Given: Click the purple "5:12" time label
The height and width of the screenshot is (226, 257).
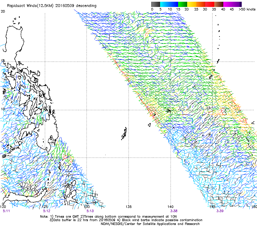Looking at the screenshot, I should tap(47, 211).
